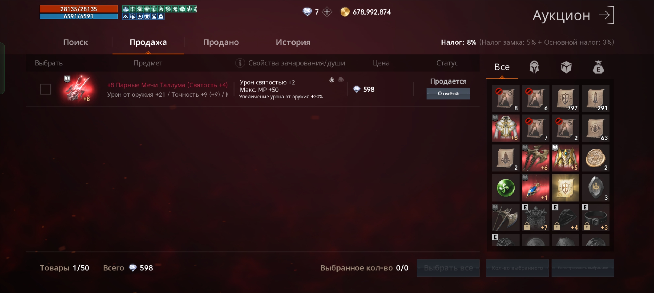Show all inventory items with Все
The image size is (654, 293).
502,67
